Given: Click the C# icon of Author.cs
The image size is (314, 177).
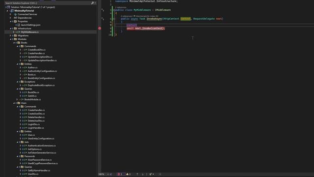Looking at the screenshot, I should [x=26, y=68].
